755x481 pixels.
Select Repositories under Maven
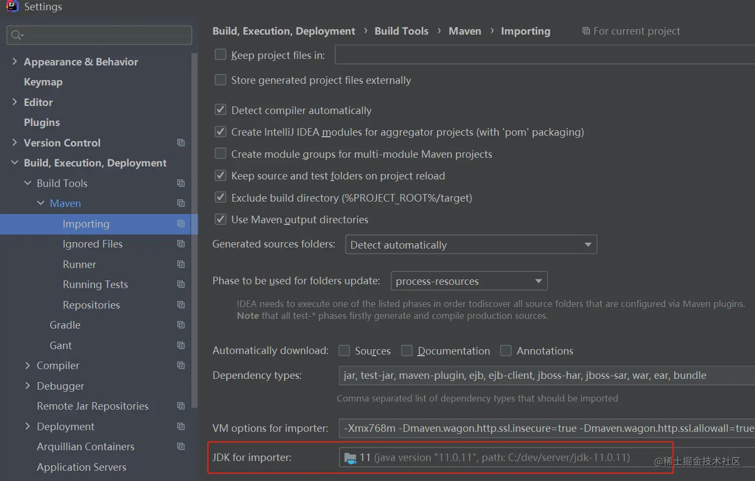click(91, 305)
